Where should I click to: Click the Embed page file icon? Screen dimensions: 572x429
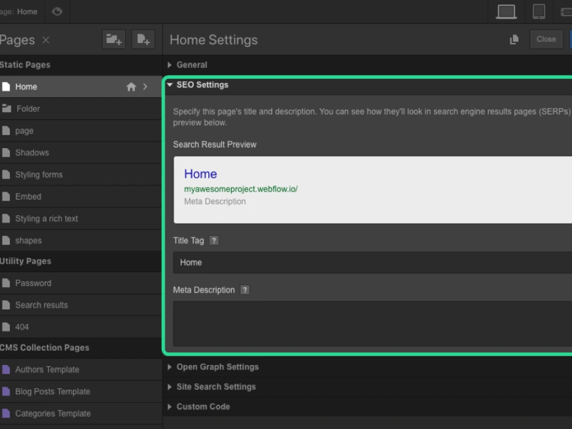pyautogui.click(x=6, y=197)
